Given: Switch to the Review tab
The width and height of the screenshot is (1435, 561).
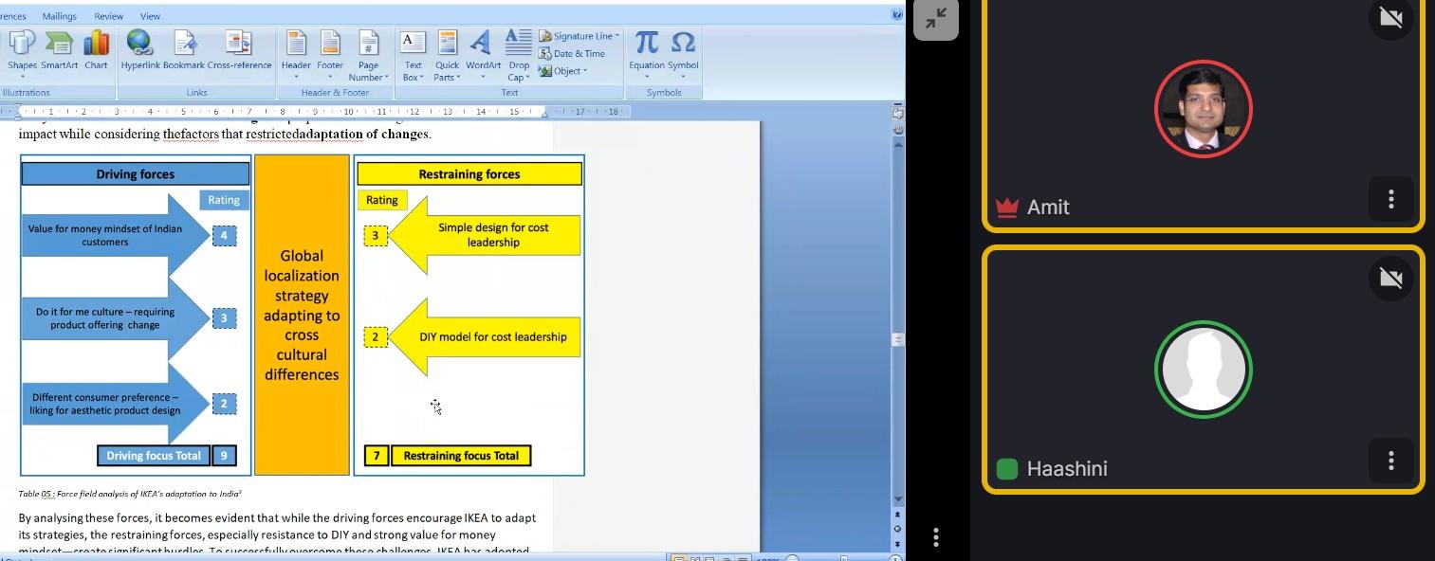Looking at the screenshot, I should tap(108, 16).
